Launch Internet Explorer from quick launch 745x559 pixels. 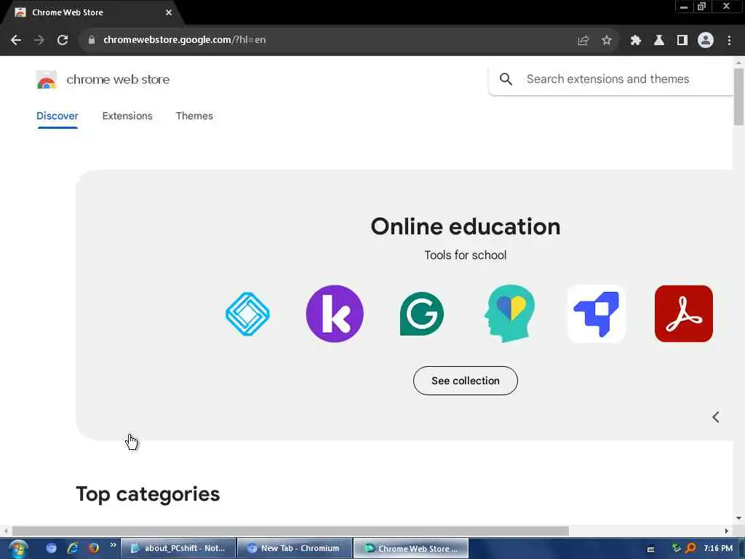(x=73, y=548)
